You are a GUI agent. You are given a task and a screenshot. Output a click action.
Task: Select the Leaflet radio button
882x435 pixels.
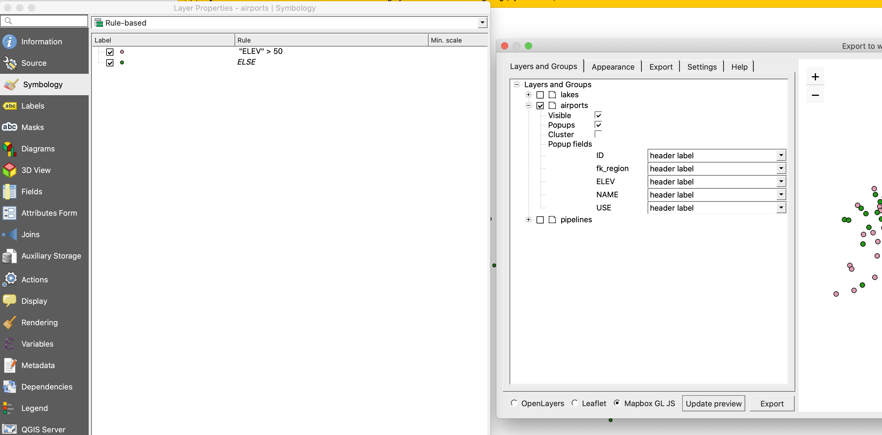tap(575, 403)
